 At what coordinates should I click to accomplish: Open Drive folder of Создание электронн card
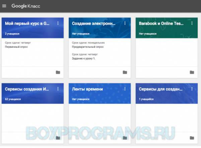(x=125, y=72)
